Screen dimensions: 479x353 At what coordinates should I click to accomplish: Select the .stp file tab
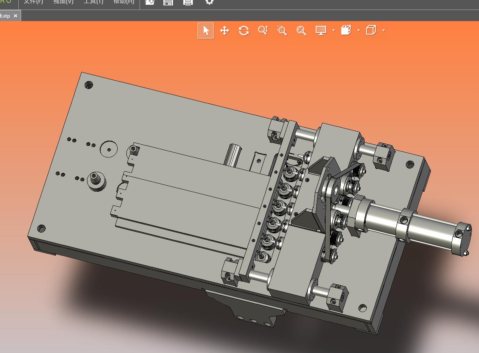pos(10,16)
